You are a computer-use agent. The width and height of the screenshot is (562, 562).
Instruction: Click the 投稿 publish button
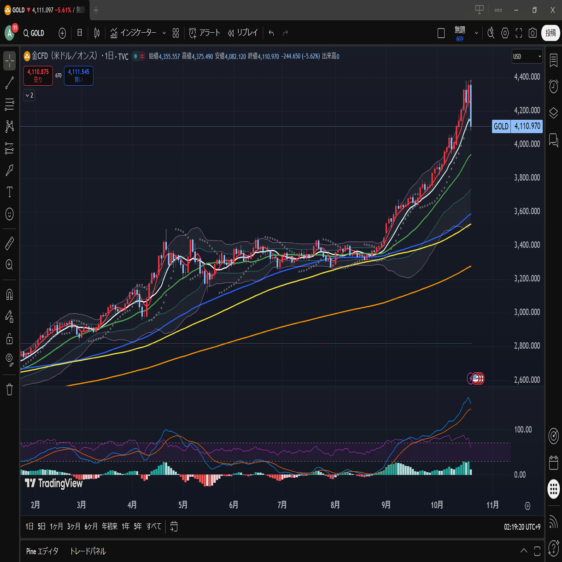point(550,33)
